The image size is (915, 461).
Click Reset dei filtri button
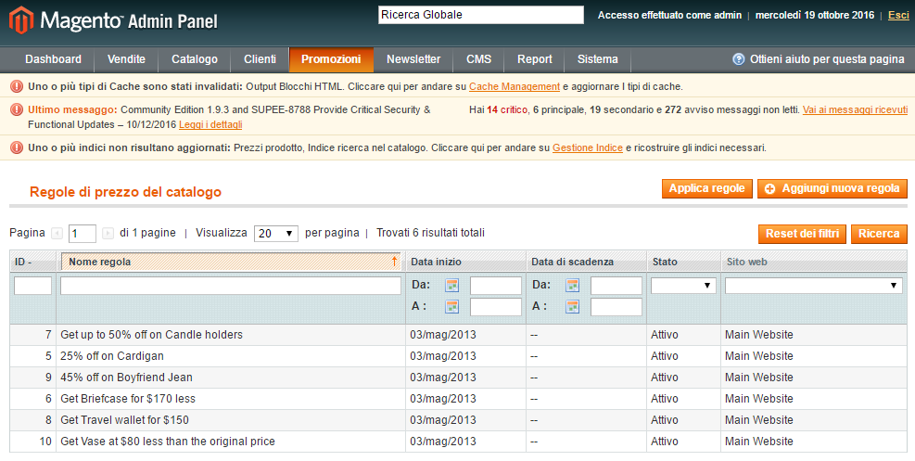pos(802,234)
